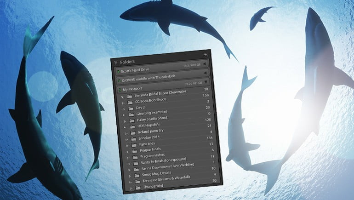Viewport: 354px width, 200px height.
Task: Click the green status light for Scott's Hard Drive
Action: (118, 72)
